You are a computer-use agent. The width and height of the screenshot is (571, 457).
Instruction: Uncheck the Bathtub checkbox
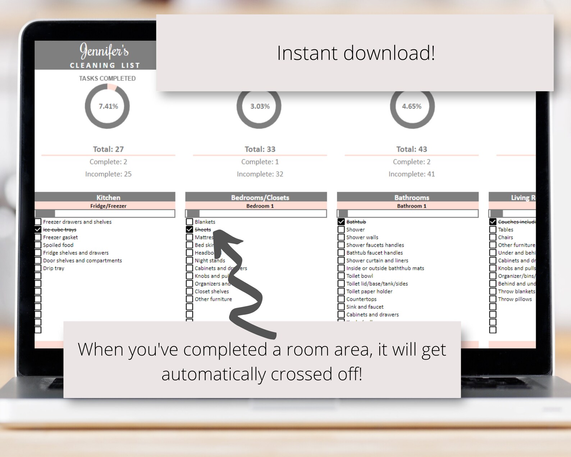click(341, 222)
